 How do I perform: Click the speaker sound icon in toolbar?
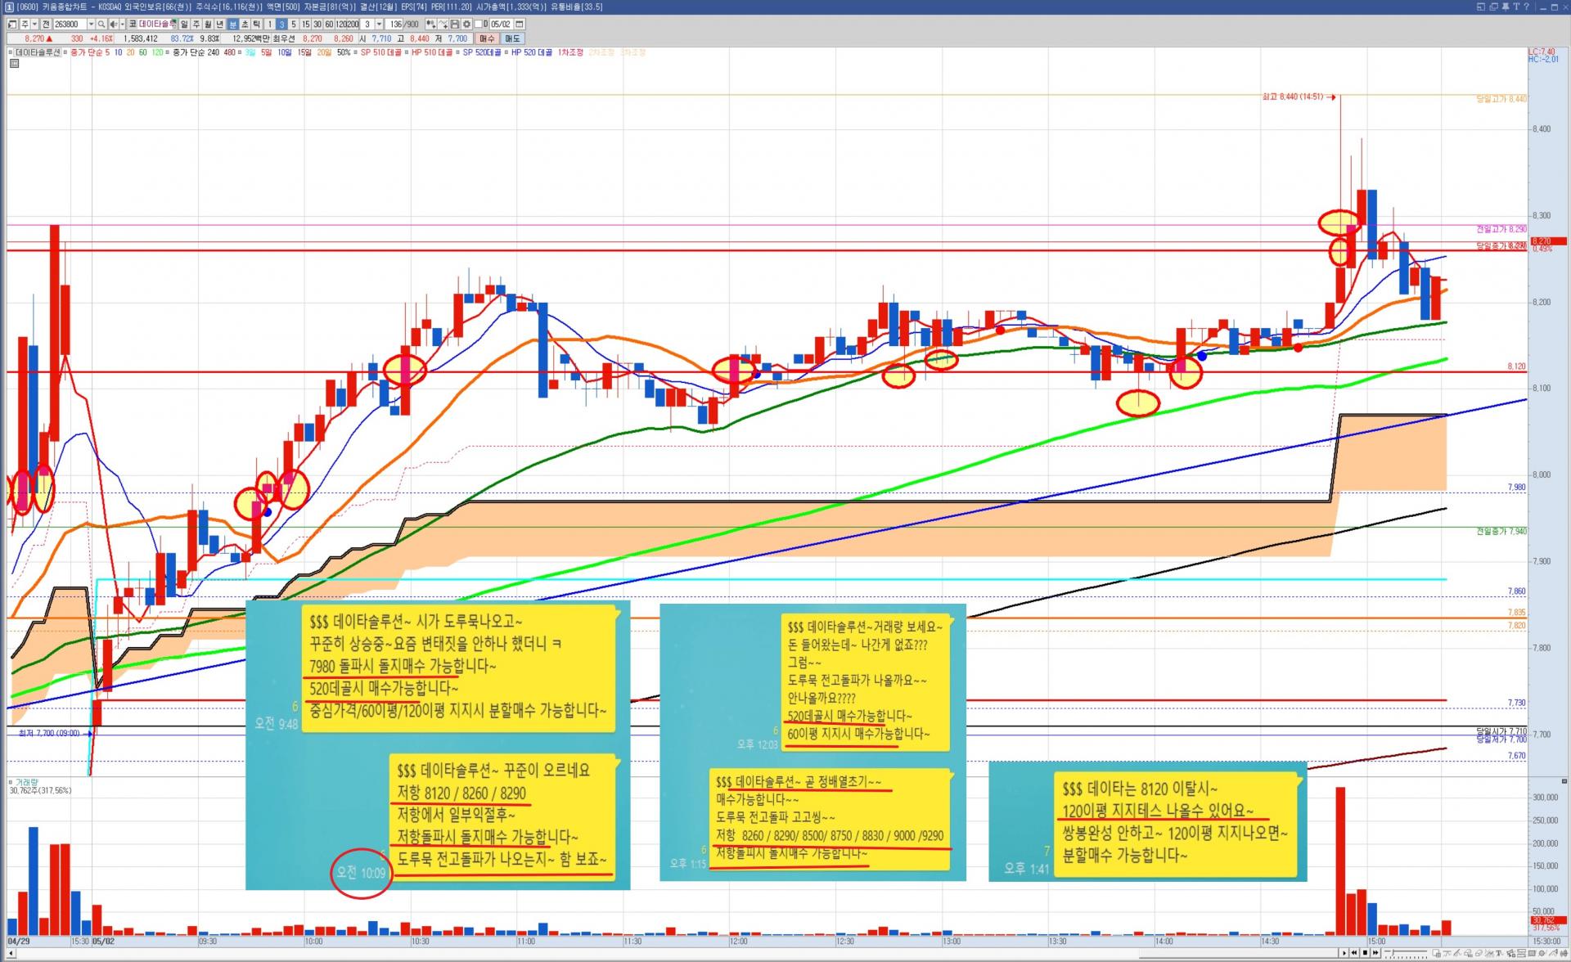[114, 25]
